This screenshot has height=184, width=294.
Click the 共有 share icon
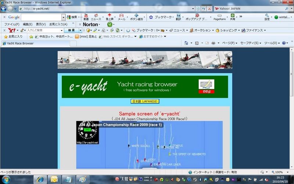(x=233, y=17)
